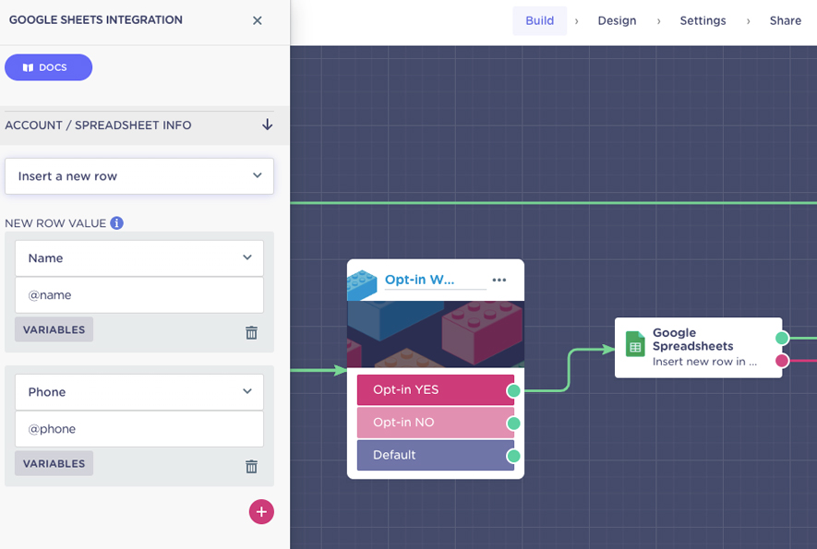
Task: Open Variables for the Name row
Action: [54, 329]
